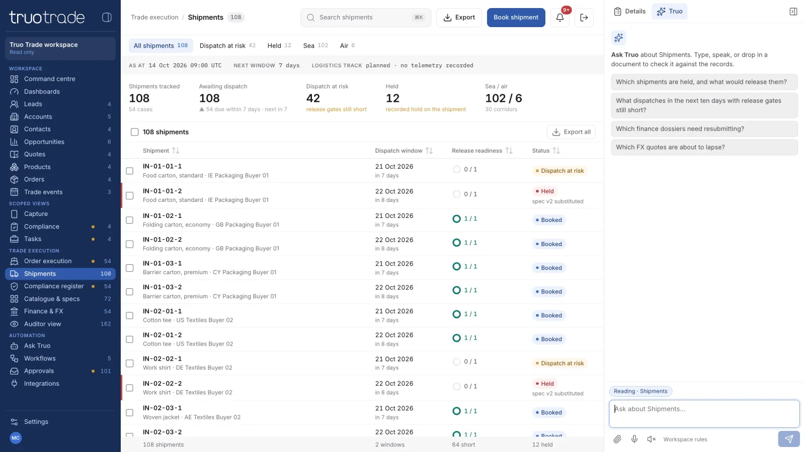Send the Ask Truo message
Image resolution: width=805 pixels, height=452 pixels.
coord(789,439)
